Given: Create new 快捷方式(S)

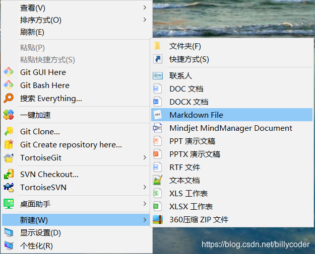Looking at the screenshot, I should 232,59.
